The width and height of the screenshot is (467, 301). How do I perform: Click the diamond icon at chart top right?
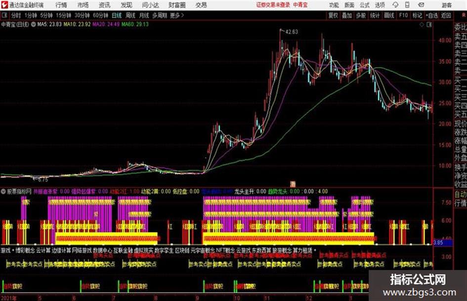point(422,25)
